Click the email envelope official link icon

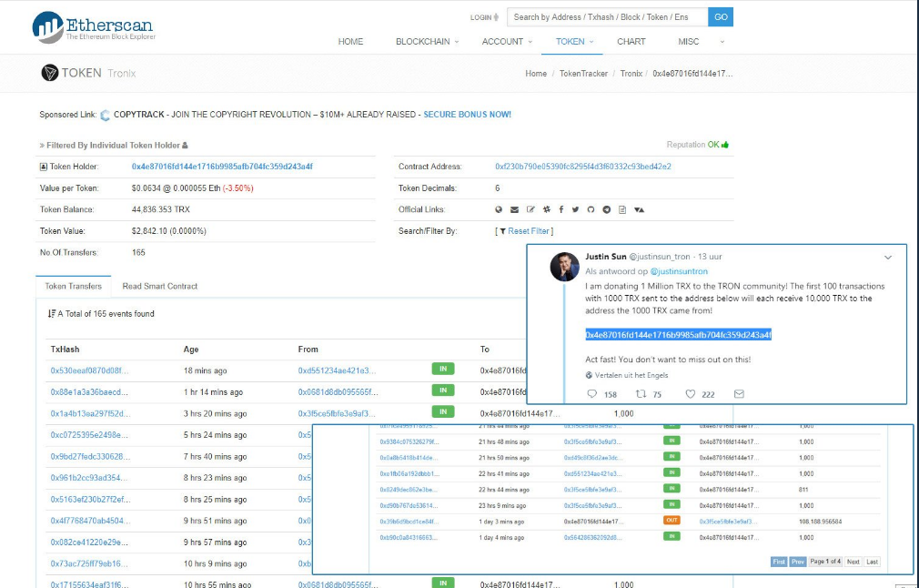pos(515,209)
